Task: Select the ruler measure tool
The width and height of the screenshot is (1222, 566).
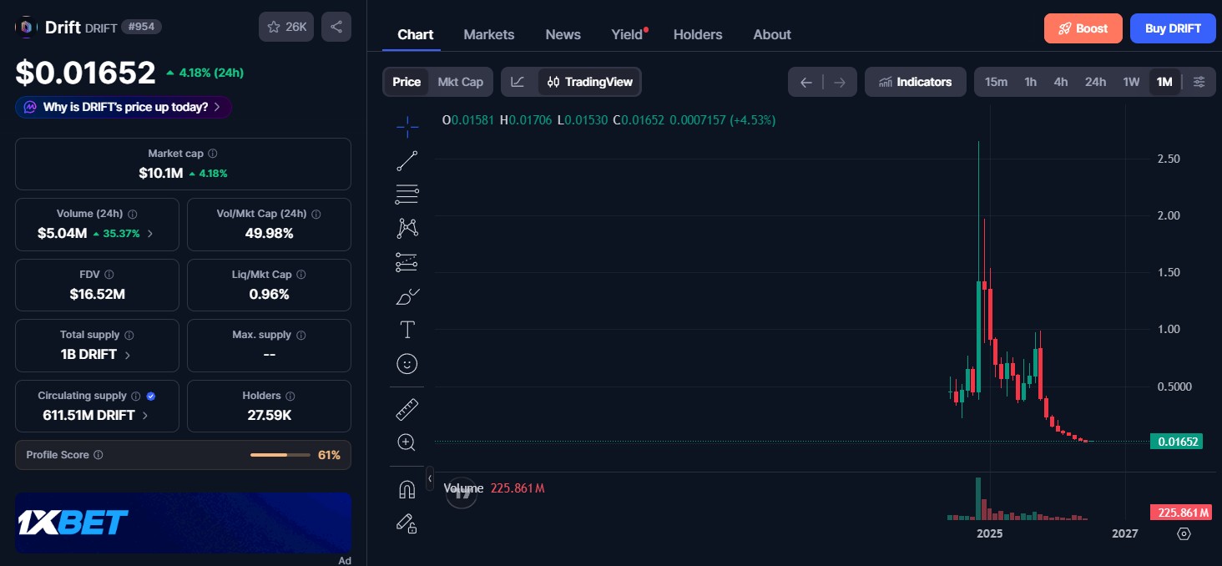Action: pyautogui.click(x=407, y=409)
